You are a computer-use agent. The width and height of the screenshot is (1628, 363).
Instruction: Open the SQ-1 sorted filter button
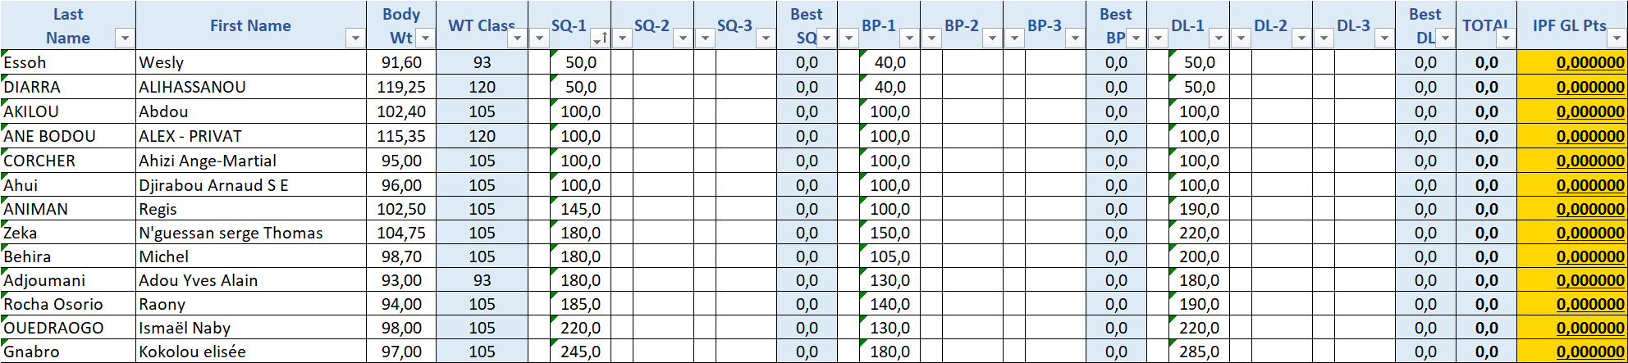pyautogui.click(x=601, y=38)
